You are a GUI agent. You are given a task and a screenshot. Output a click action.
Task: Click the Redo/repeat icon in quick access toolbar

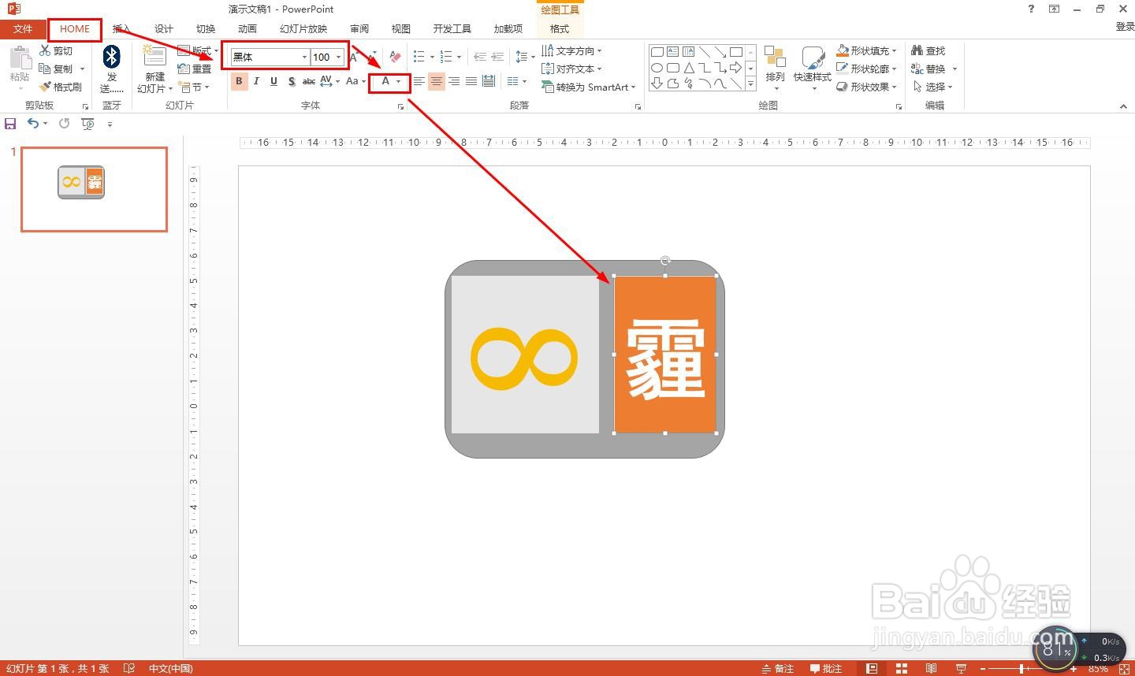64,124
